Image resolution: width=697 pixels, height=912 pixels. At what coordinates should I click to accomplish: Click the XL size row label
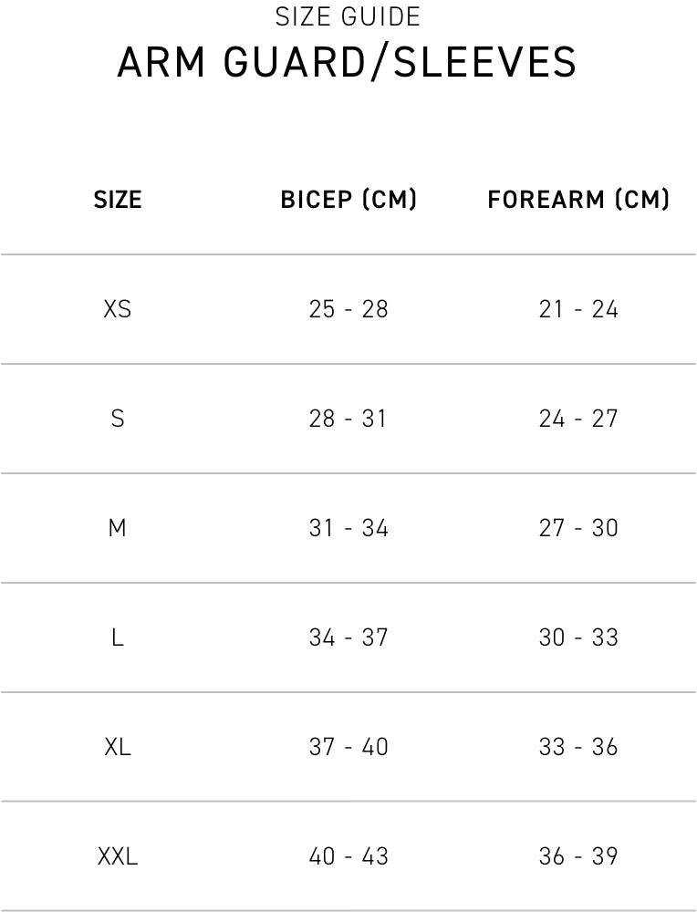[118, 747]
